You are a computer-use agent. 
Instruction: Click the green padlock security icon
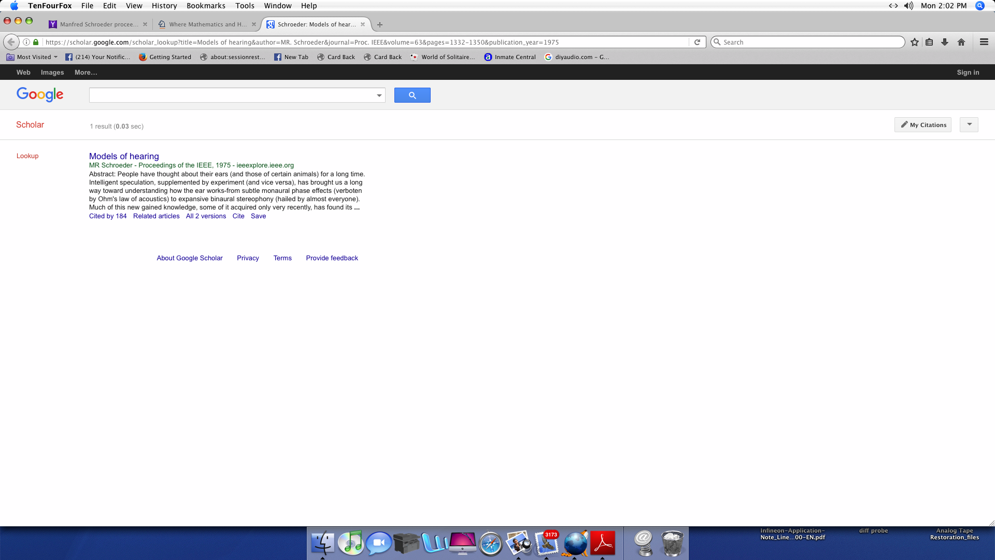36,42
